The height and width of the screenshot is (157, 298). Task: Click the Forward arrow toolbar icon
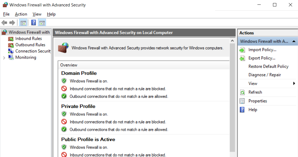click(x=12, y=23)
